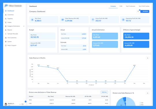Click the Jul zero-value chart point
The height and width of the screenshot is (109, 156).
(x=67, y=82)
